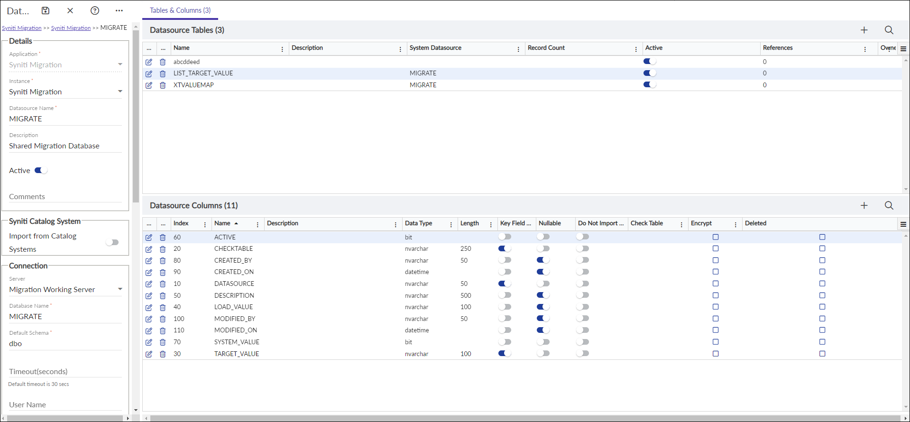Viewport: 910px width, 422px height.
Task: Open the Data Type column header menu
Action: tap(451, 225)
